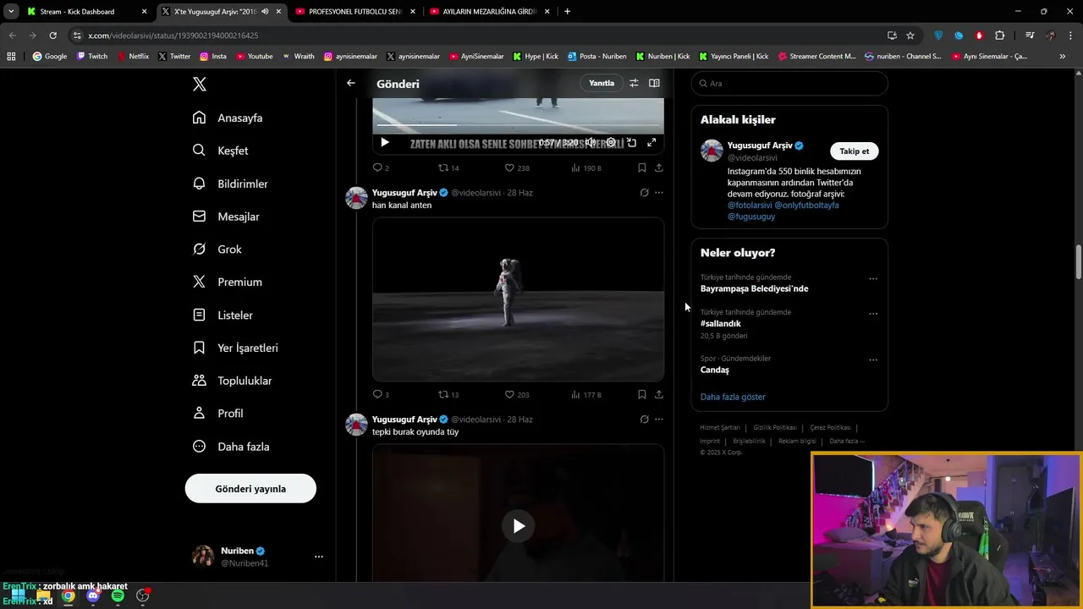The image size is (1083, 609).
Task: Switch to Stream - Kick Dashboard tab
Action: click(x=85, y=12)
